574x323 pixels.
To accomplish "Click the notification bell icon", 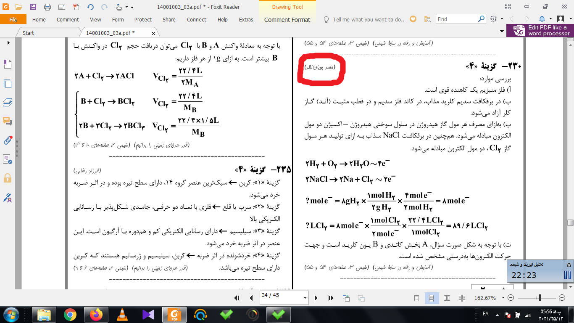I will point(542,19).
